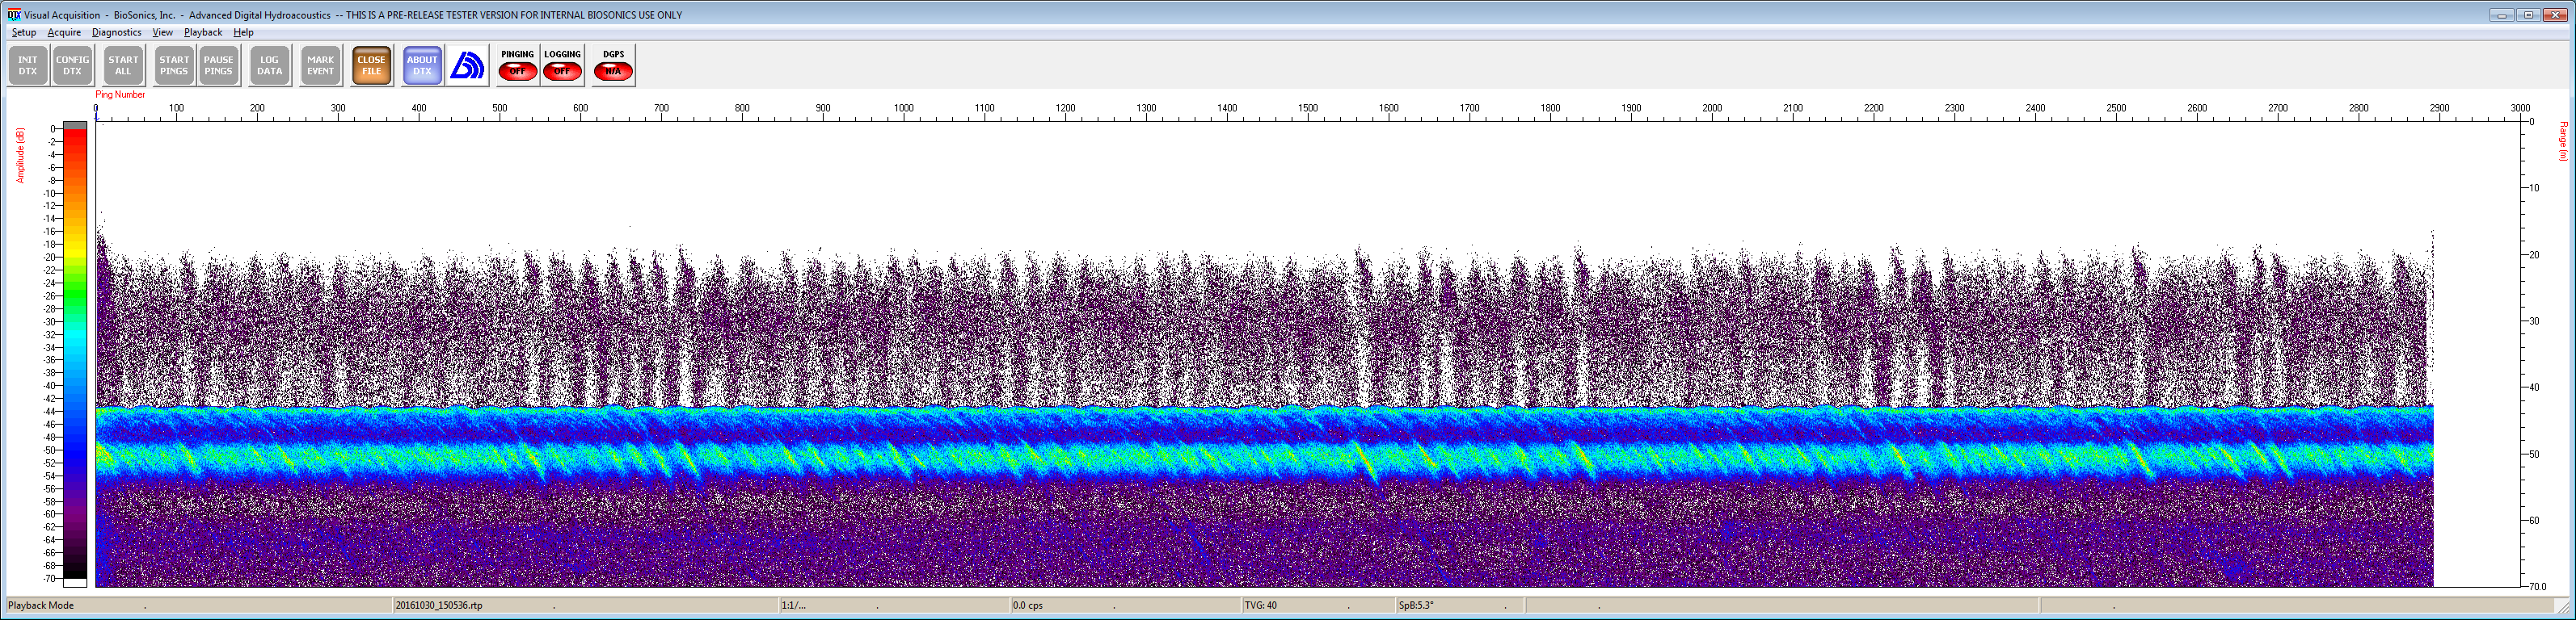Click the ping 1000 tick label
The width and height of the screenshot is (2576, 620).
[904, 108]
